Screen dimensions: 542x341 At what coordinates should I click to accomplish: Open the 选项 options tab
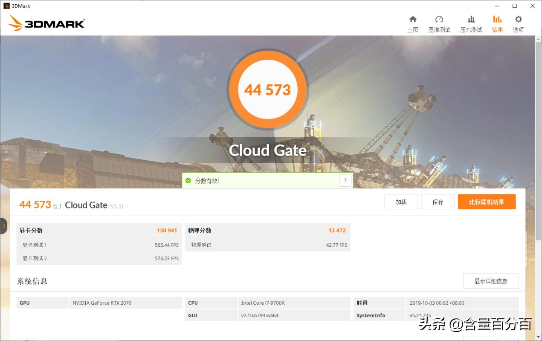click(518, 24)
